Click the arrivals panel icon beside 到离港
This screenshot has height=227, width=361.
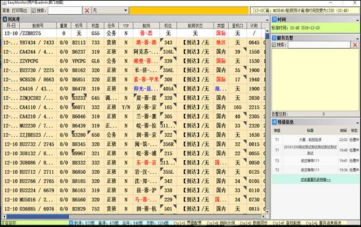tap(5, 19)
